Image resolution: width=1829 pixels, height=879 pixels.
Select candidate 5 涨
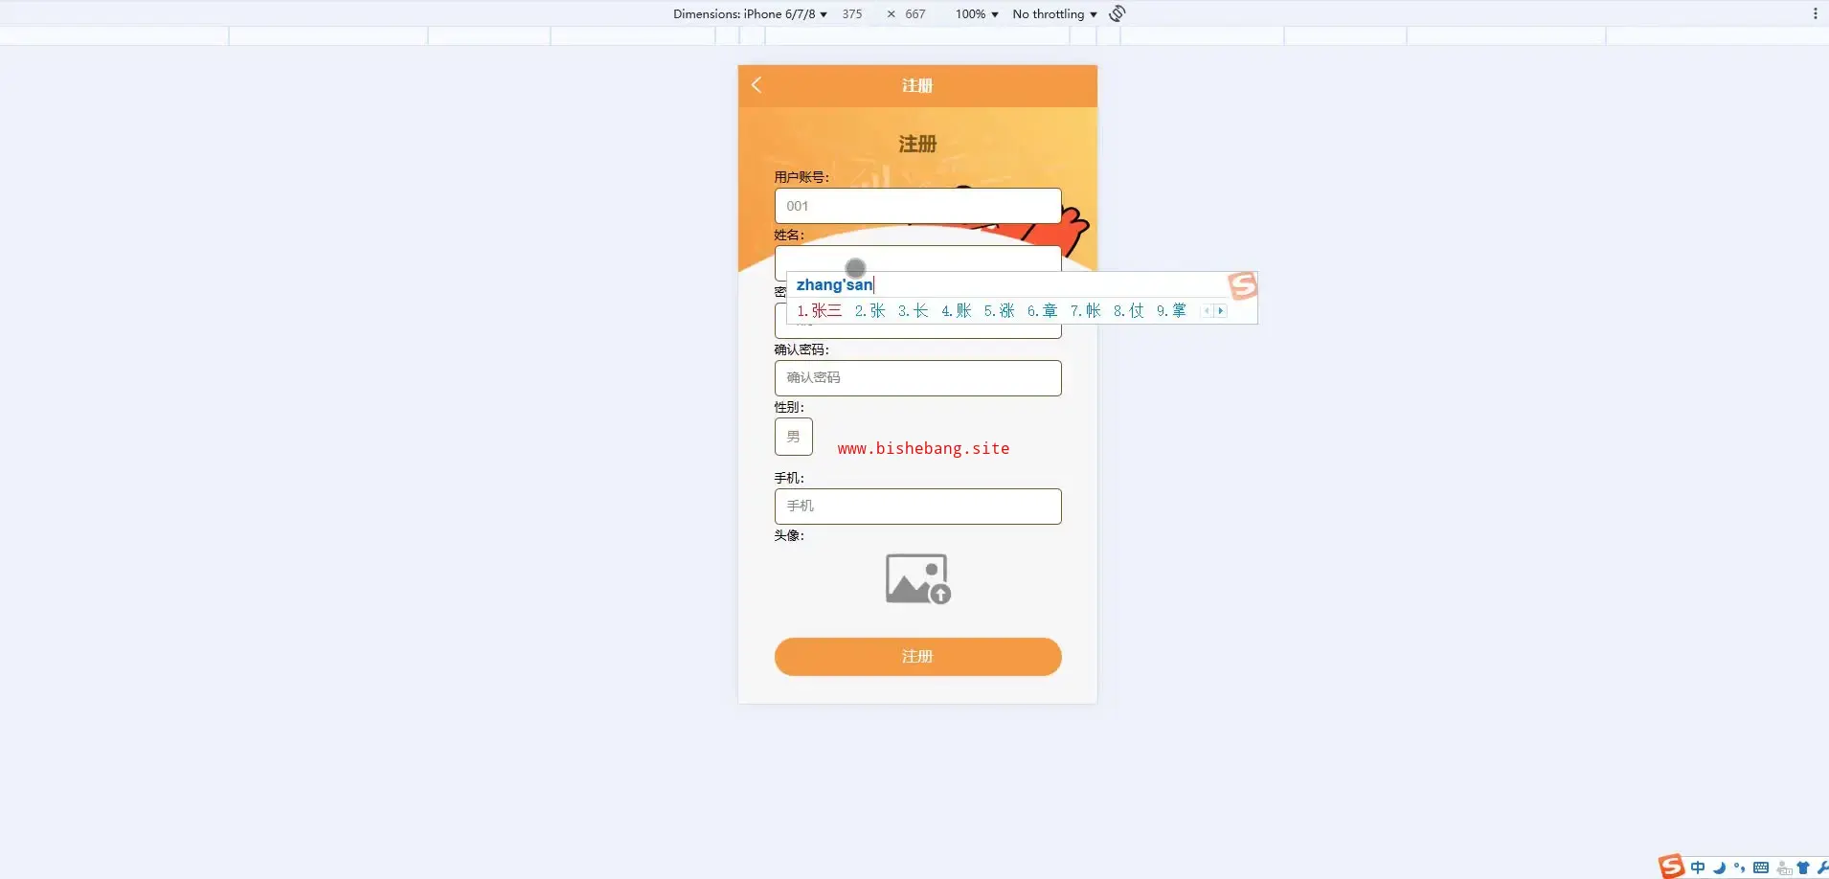[x=1000, y=311]
